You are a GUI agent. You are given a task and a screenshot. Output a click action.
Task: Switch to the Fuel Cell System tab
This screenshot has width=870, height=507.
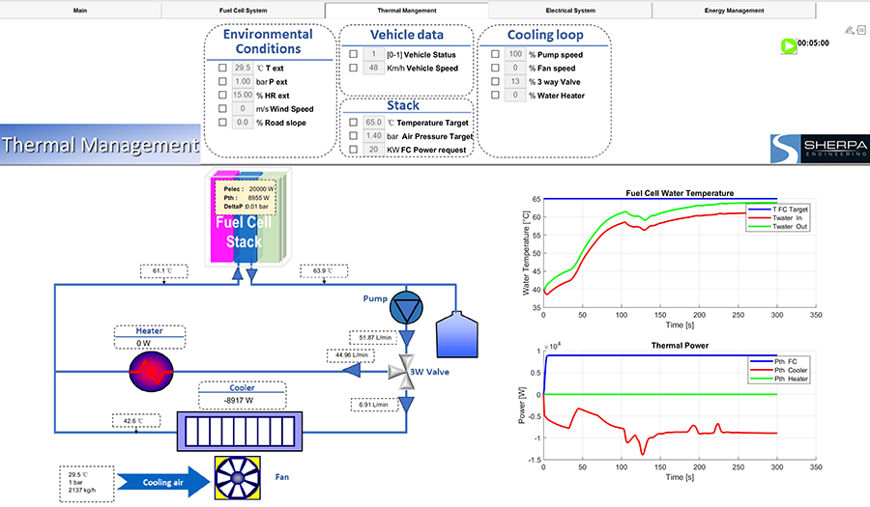coord(244,11)
